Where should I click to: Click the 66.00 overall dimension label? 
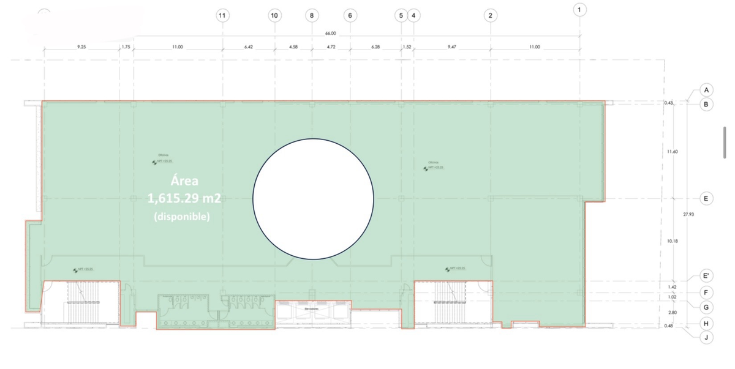[x=330, y=34]
